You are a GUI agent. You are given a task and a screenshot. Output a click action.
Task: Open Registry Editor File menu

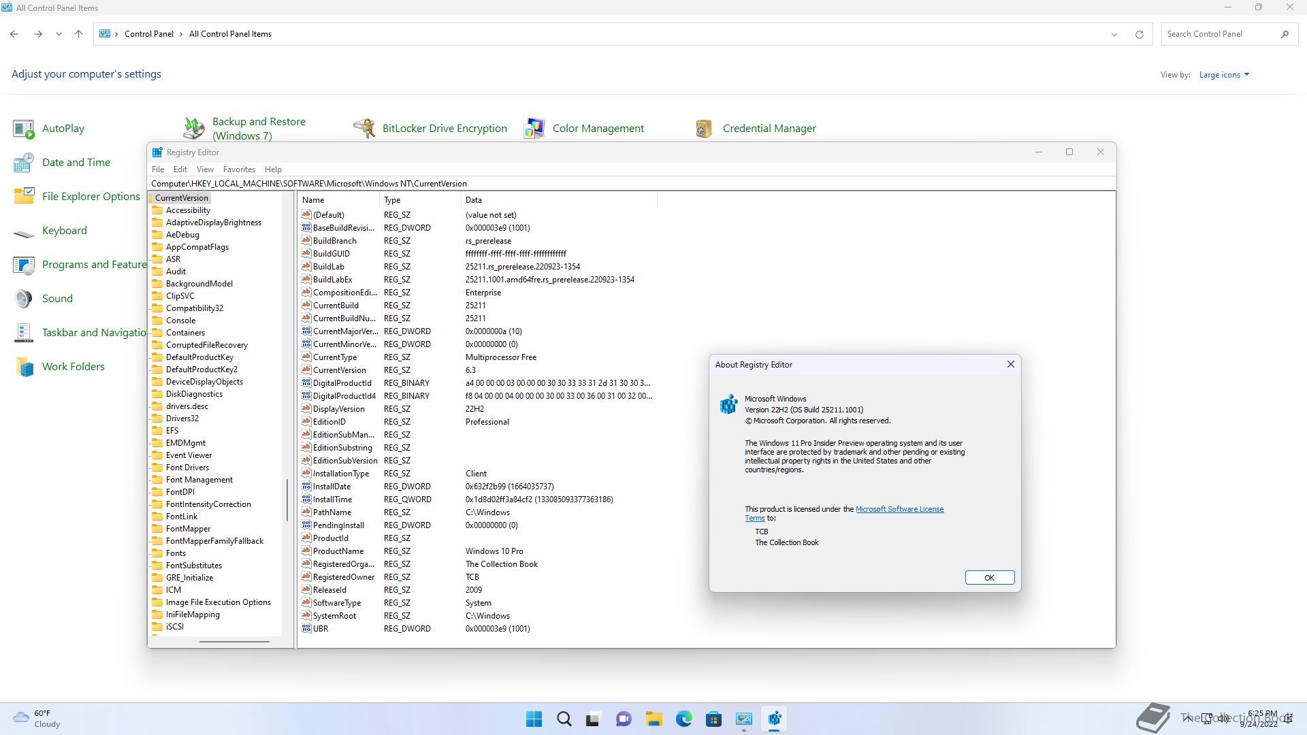(x=158, y=169)
